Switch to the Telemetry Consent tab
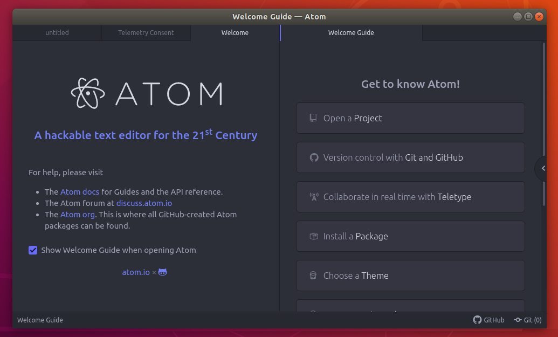This screenshot has height=337, width=558. pos(146,33)
